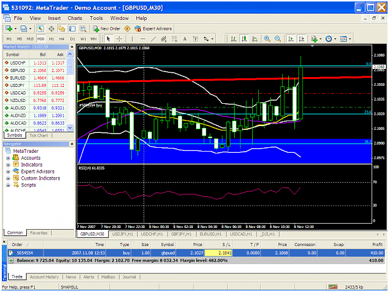The width and height of the screenshot is (389, 292).
Task: Expand the Accounts tree node
Action: (8, 158)
